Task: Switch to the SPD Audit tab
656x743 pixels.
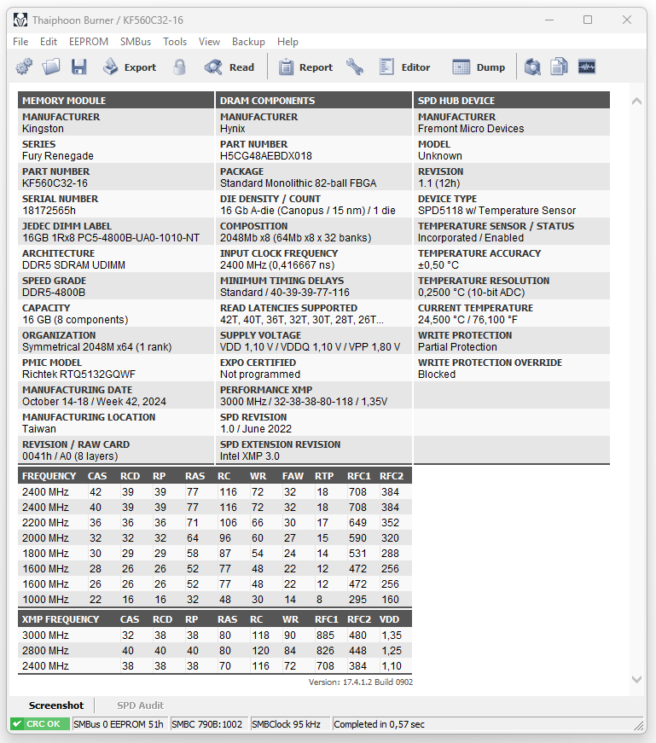Action: 140,705
